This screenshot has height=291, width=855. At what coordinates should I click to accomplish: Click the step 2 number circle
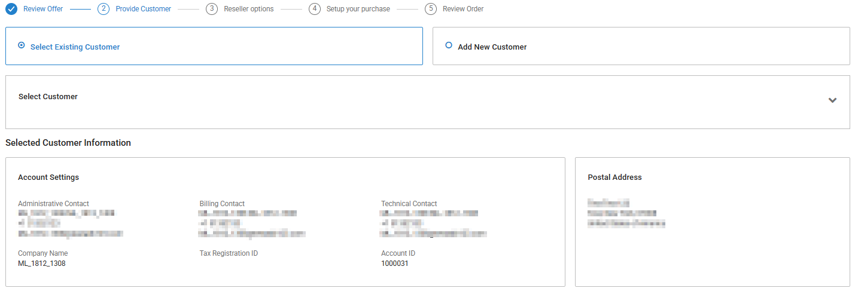[x=104, y=9]
